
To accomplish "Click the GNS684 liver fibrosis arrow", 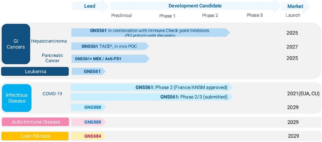I will [x=88, y=136].
